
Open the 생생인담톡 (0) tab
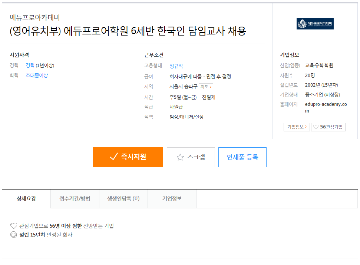tap(123, 199)
